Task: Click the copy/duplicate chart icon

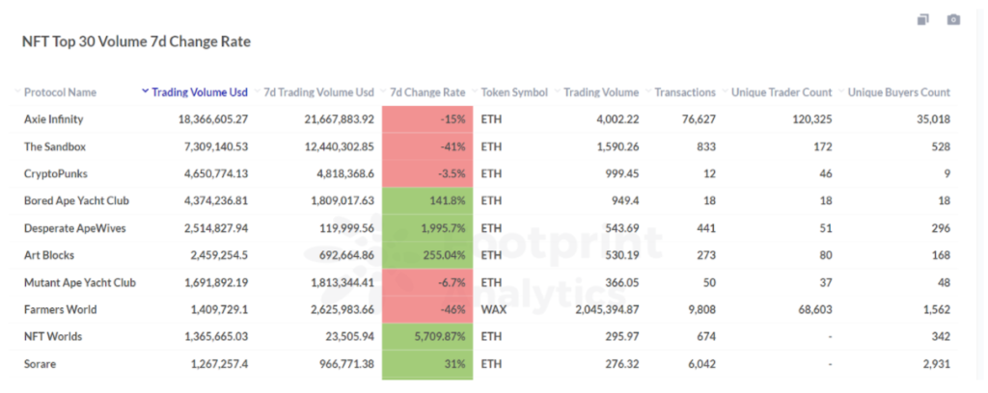Action: [923, 19]
